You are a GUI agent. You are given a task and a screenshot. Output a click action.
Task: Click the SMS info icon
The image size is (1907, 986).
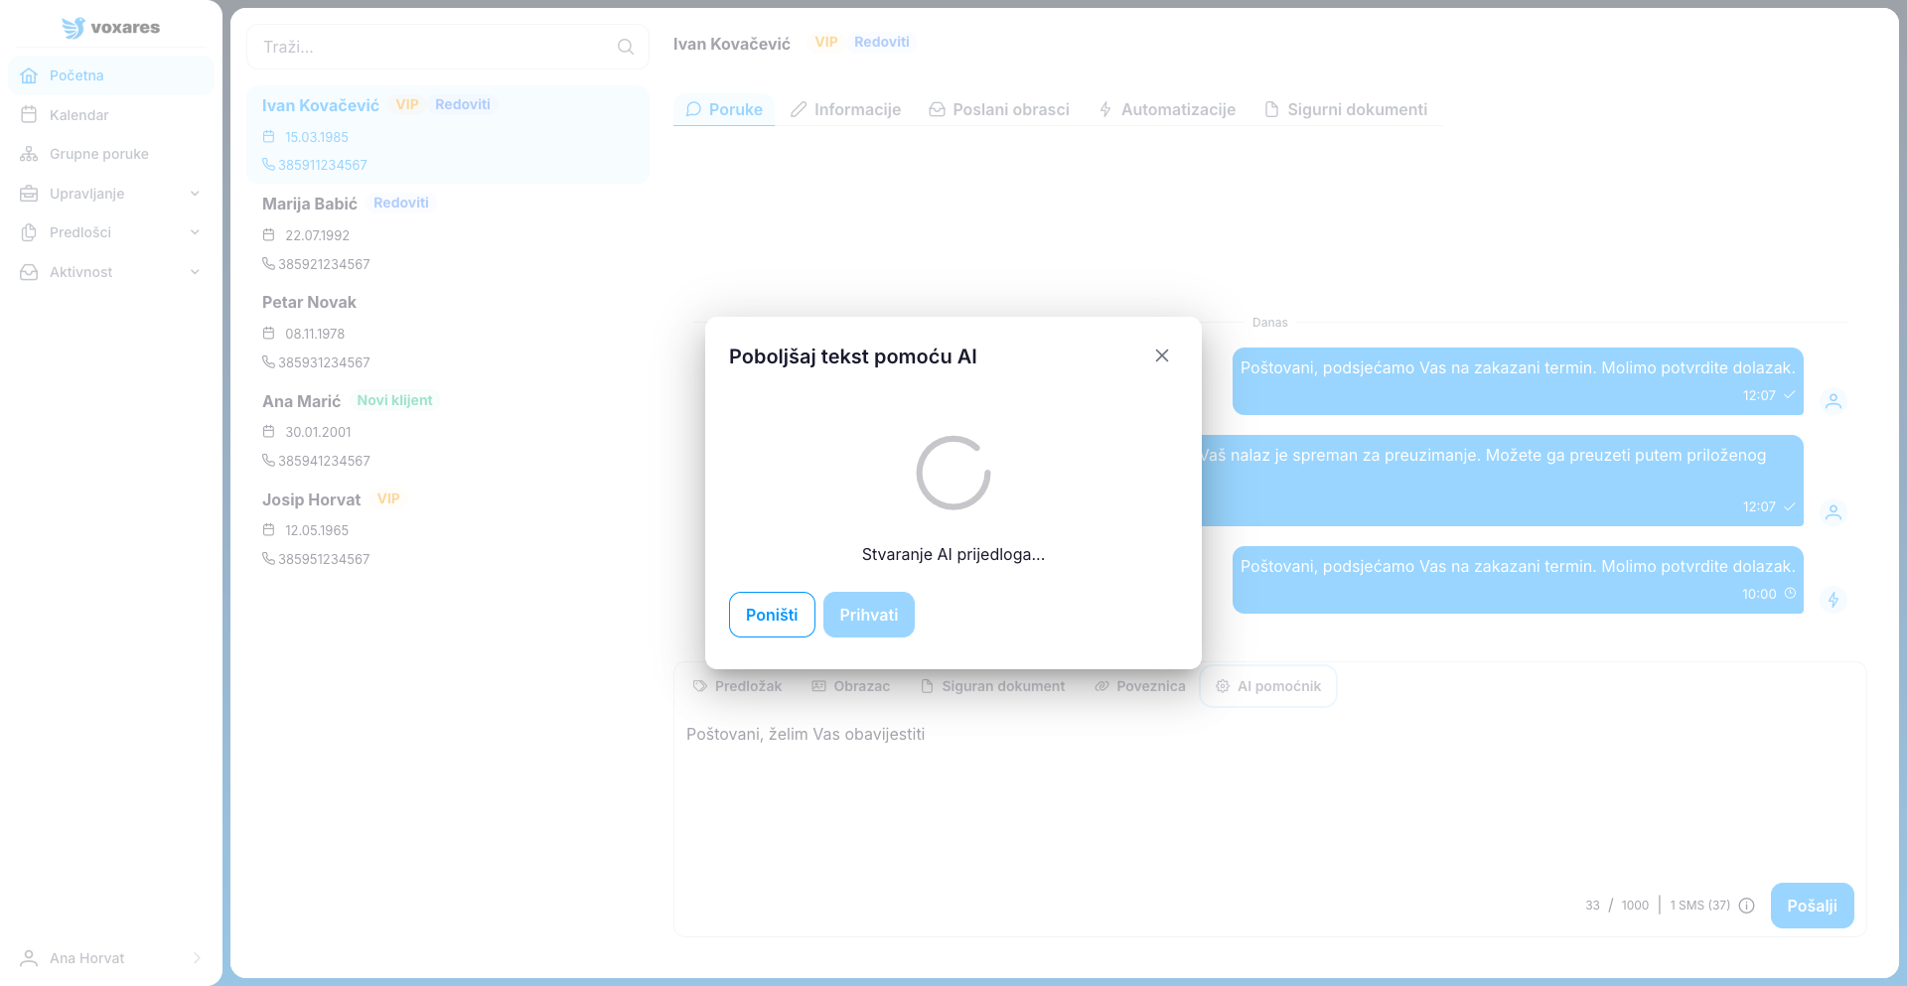(1747, 906)
